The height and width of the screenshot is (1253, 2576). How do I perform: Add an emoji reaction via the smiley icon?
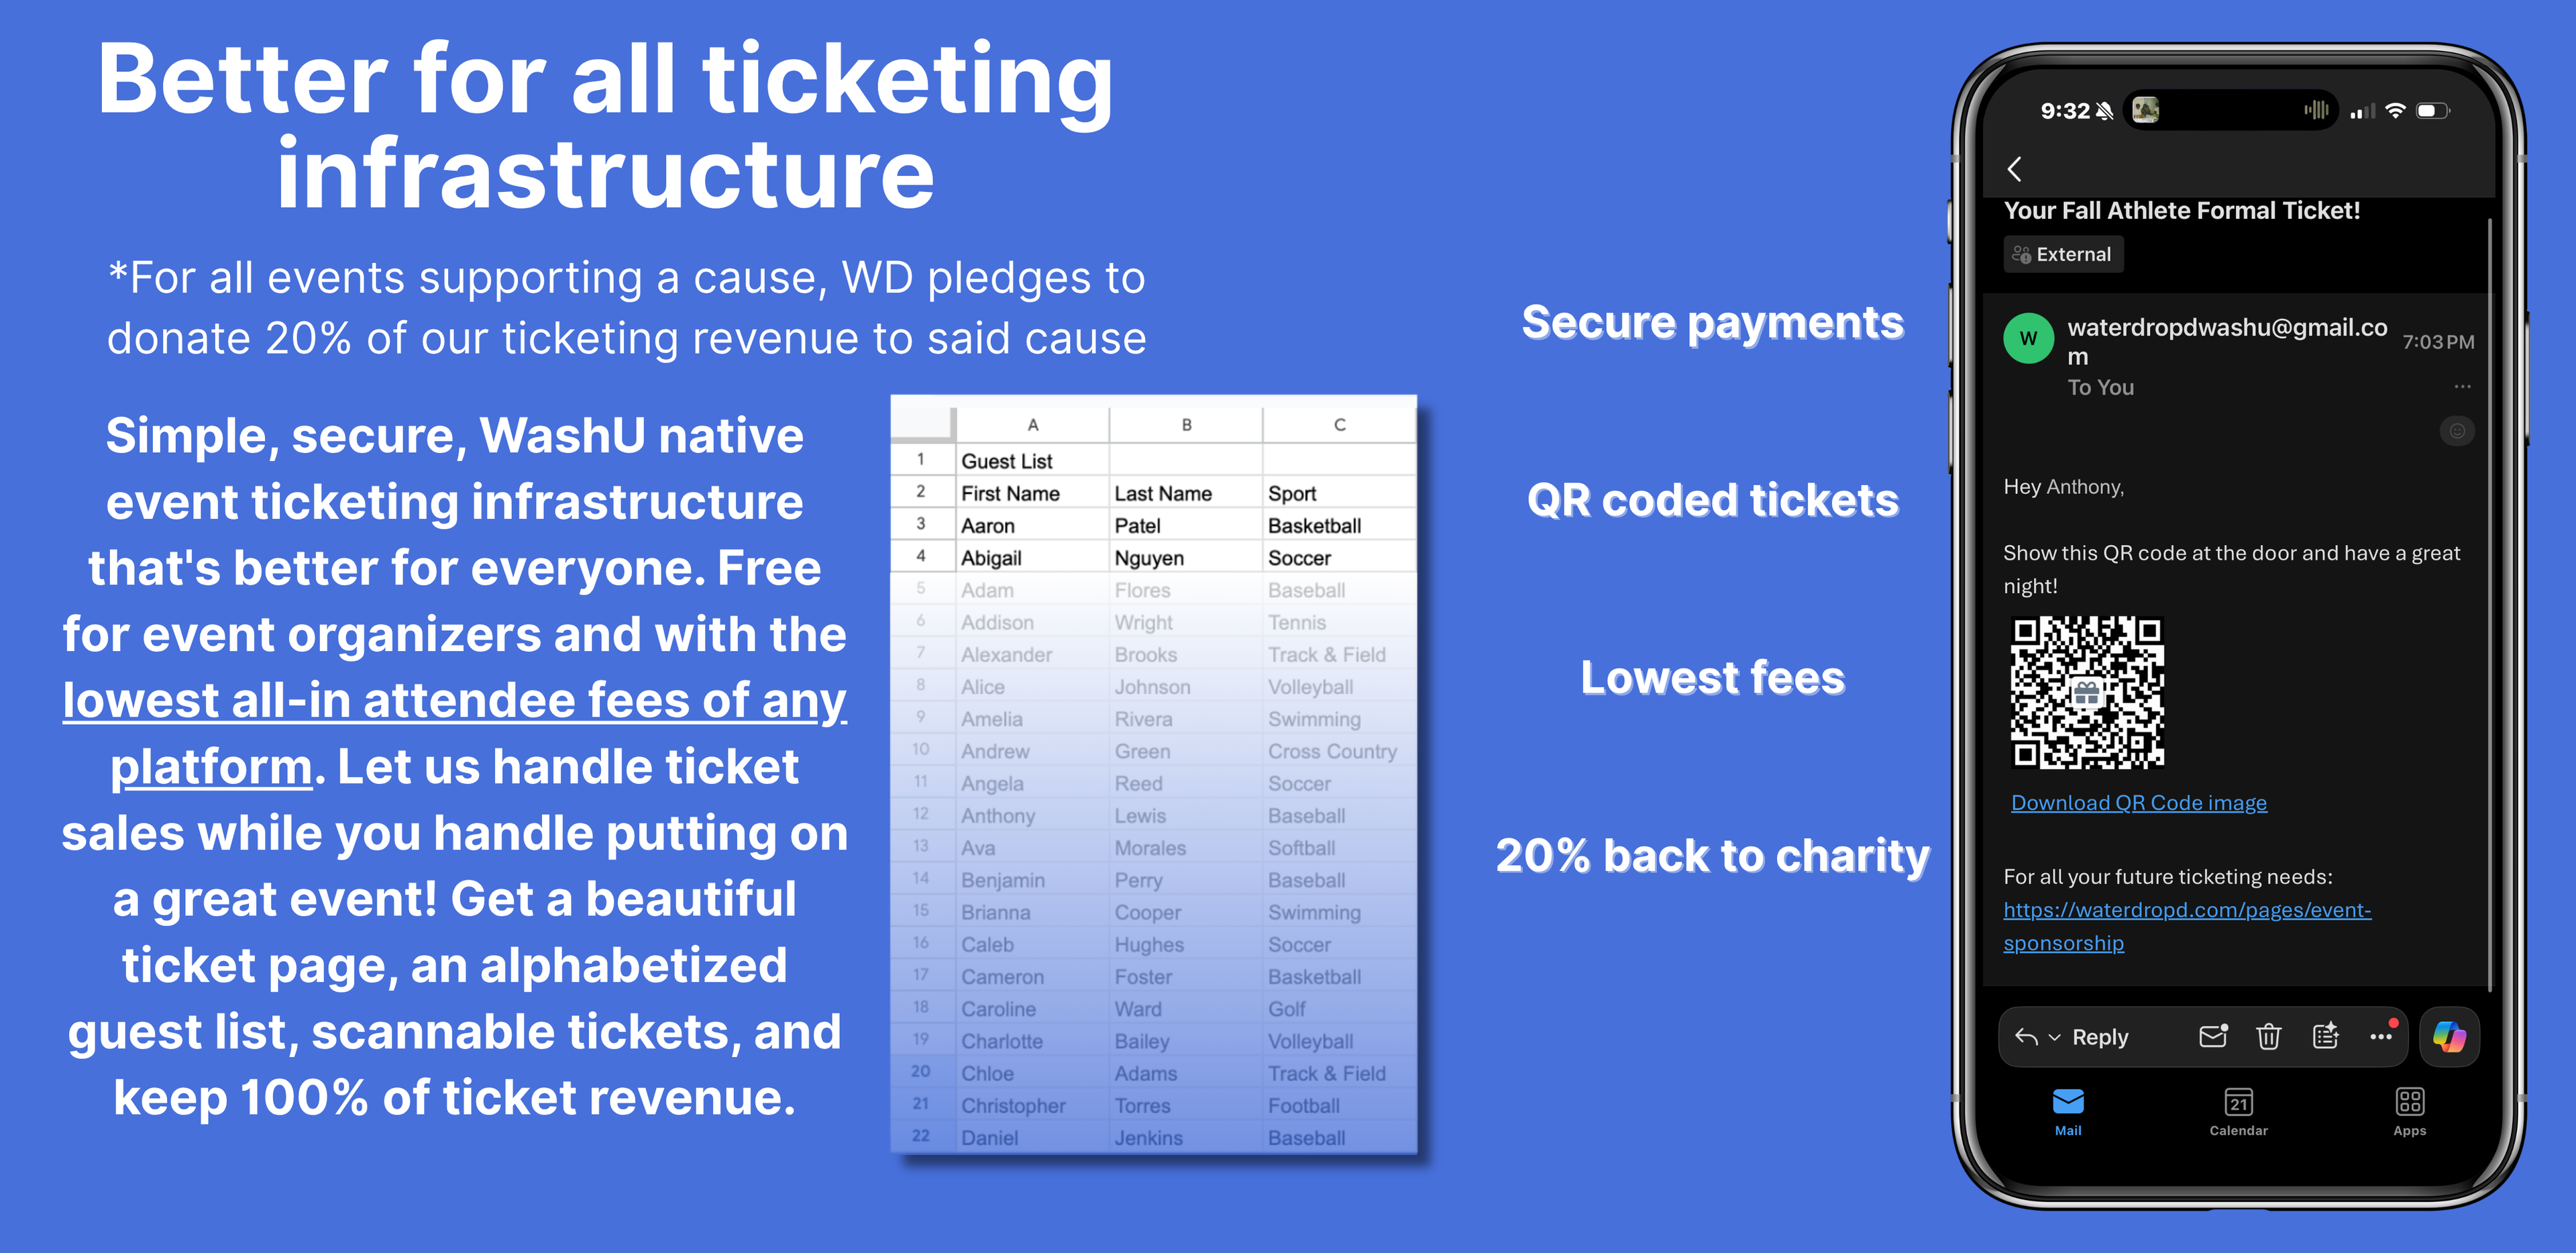[2456, 432]
